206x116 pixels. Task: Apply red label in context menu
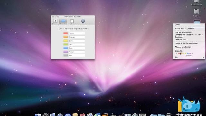coord(179,53)
